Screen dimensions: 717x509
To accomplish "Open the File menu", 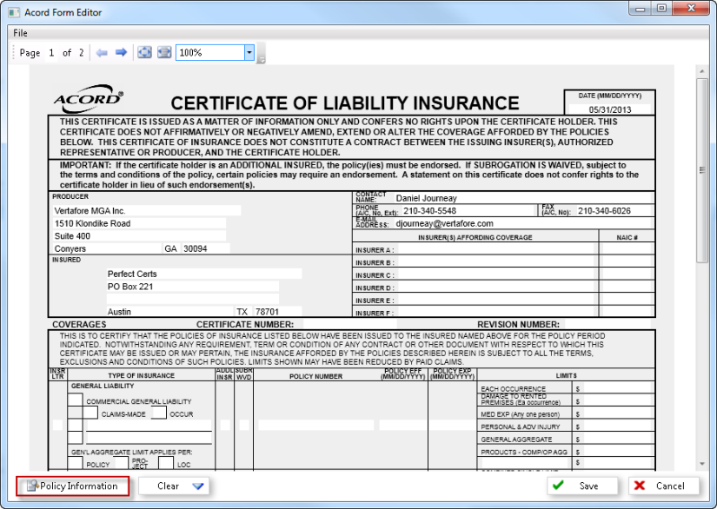I will click(x=20, y=33).
